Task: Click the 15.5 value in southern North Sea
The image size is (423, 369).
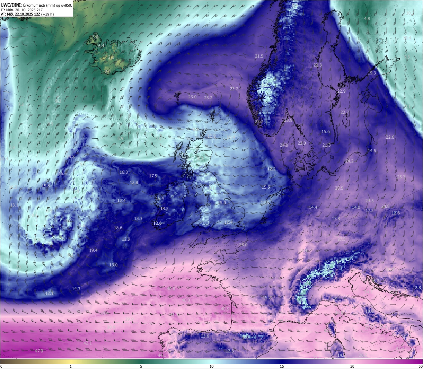Action: (266, 187)
